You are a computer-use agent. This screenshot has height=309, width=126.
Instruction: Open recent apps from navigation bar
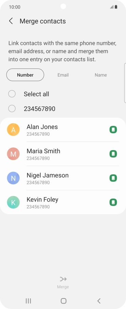click(28, 301)
